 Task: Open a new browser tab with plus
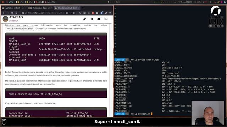(x=83, y=8)
